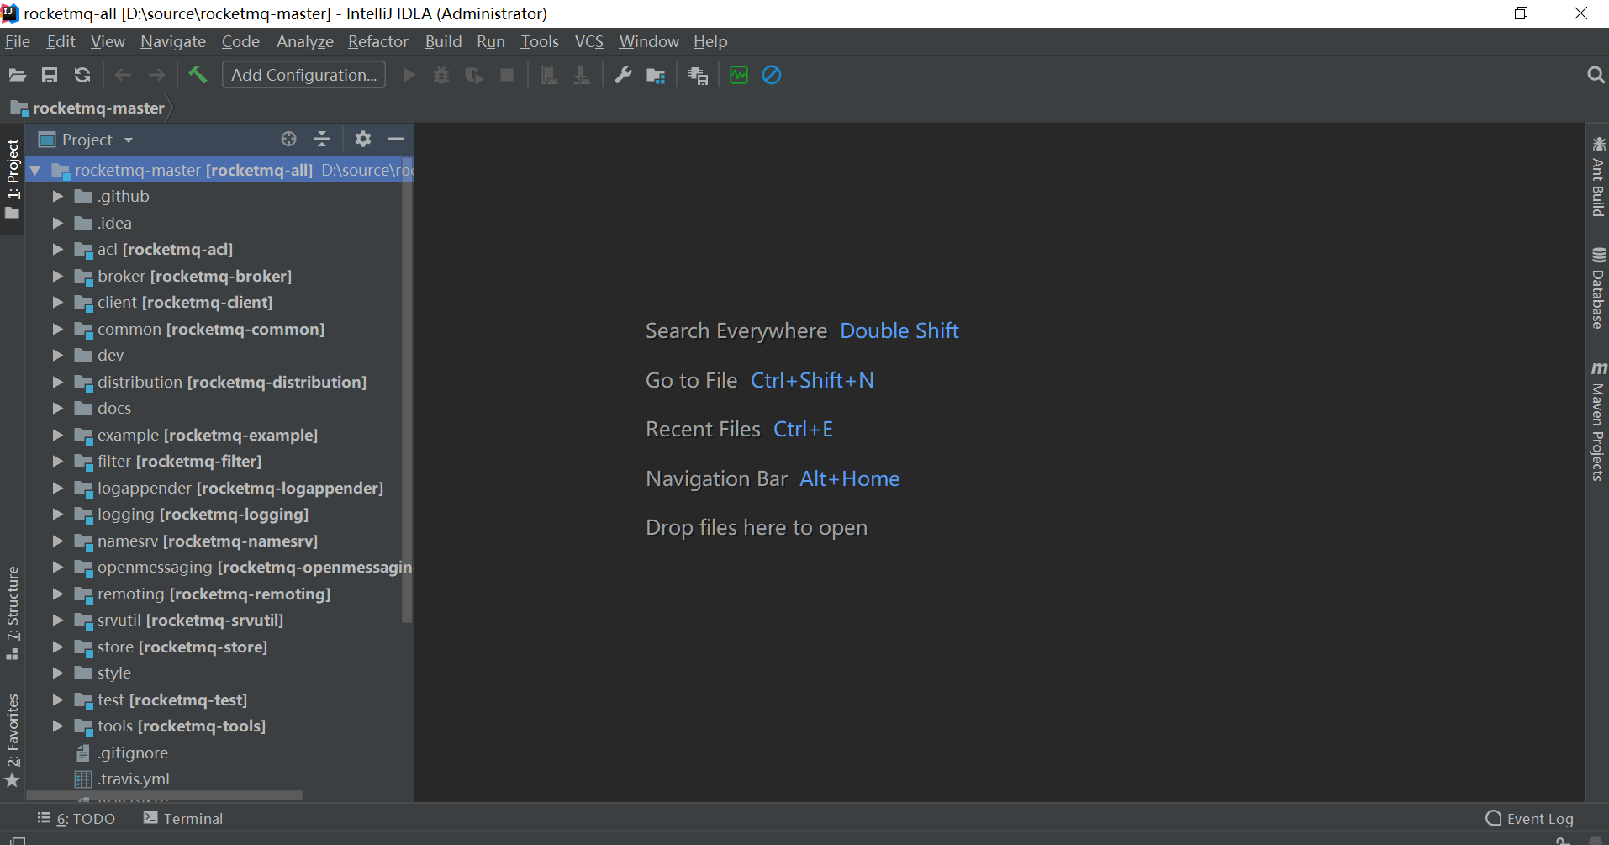Open the Refactor menu
Viewport: 1609px width, 845px height.
point(378,41)
